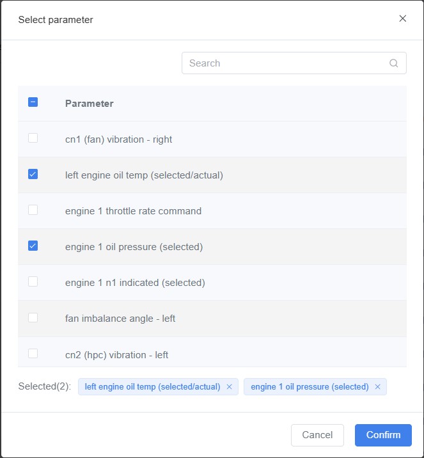Close the Select parameter dialog
This screenshot has height=458, width=424.
click(x=403, y=19)
